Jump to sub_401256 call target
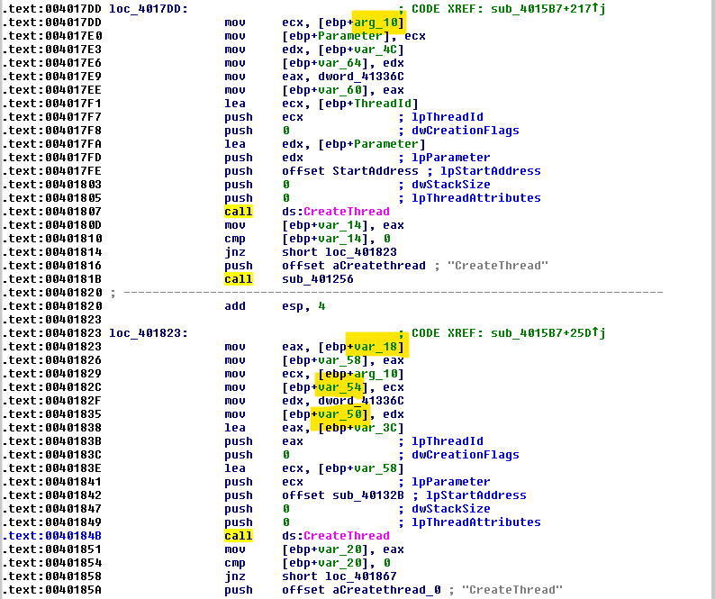715x599 pixels. click(x=317, y=279)
